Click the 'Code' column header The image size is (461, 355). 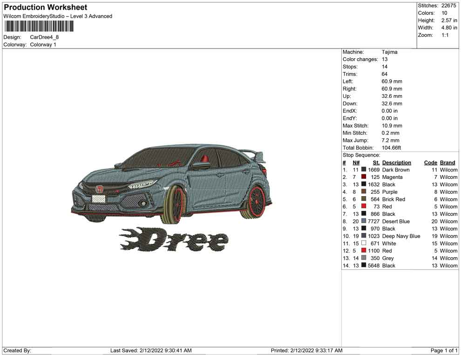(x=431, y=162)
